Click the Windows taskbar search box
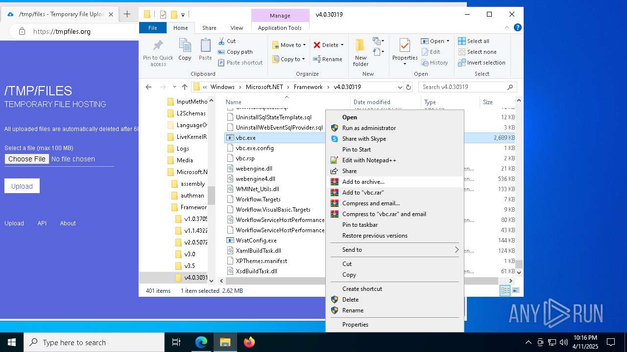 pyautogui.click(x=94, y=342)
